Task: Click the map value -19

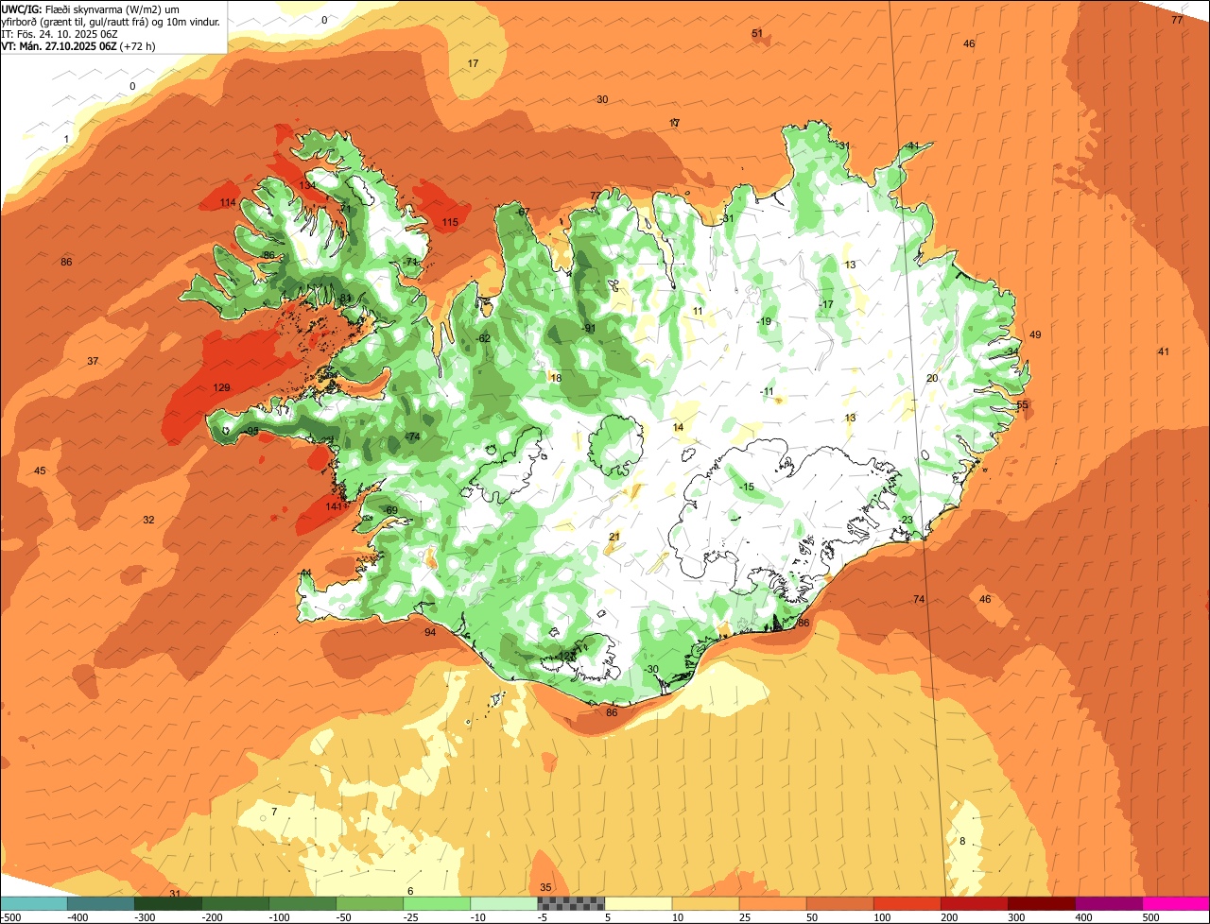Action: pyautogui.click(x=764, y=321)
